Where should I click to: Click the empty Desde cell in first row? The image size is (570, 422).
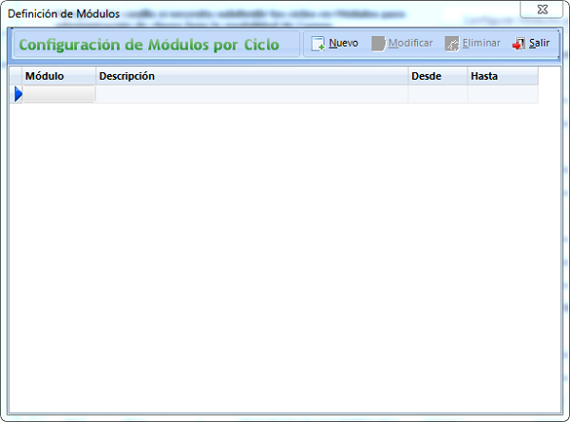[438, 94]
